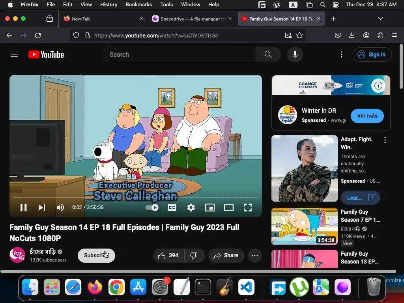Image resolution: width=404 pixels, height=303 pixels.
Task: Skip to next video in player
Action: pyautogui.click(x=42, y=208)
